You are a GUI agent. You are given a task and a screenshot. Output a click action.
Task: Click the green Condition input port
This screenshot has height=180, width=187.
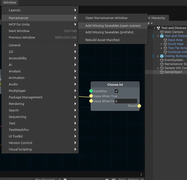point(91,91)
